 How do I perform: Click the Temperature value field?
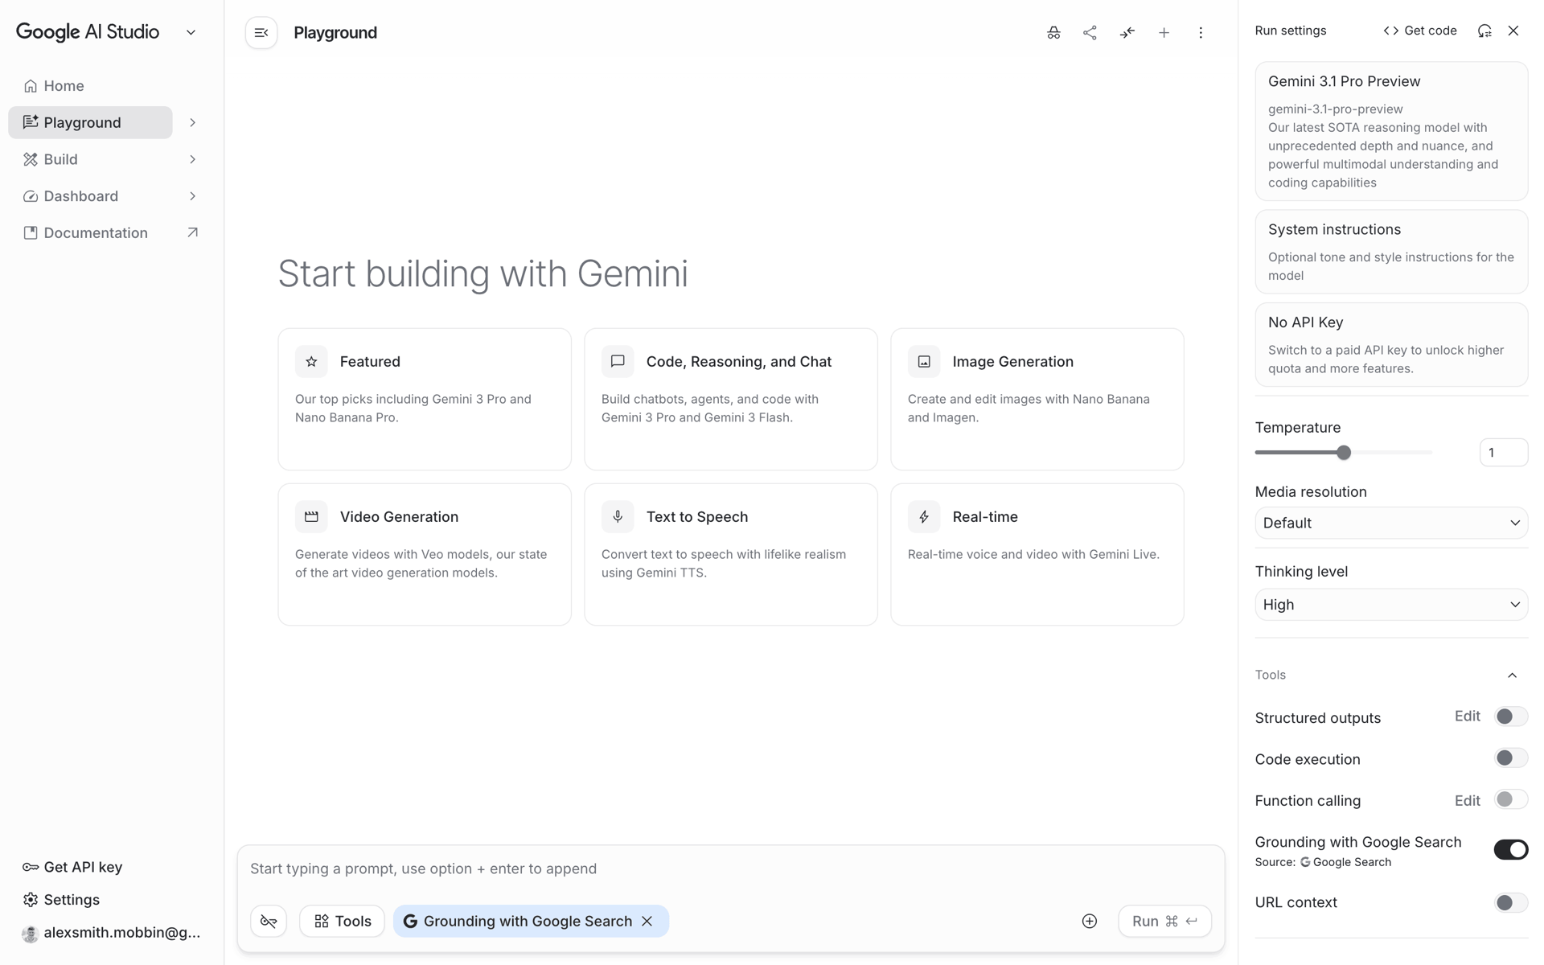click(1504, 453)
